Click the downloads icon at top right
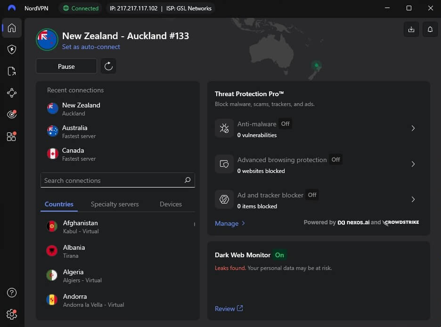 coord(411,29)
